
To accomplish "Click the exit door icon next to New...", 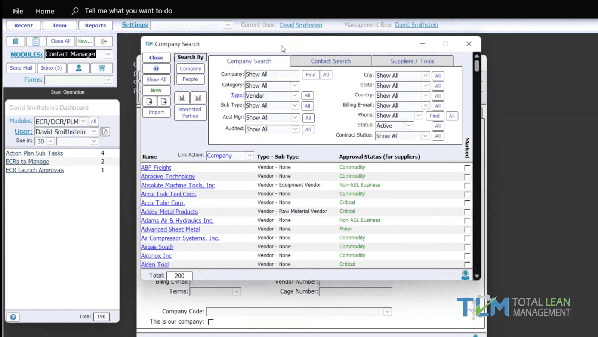I will pos(104,41).
